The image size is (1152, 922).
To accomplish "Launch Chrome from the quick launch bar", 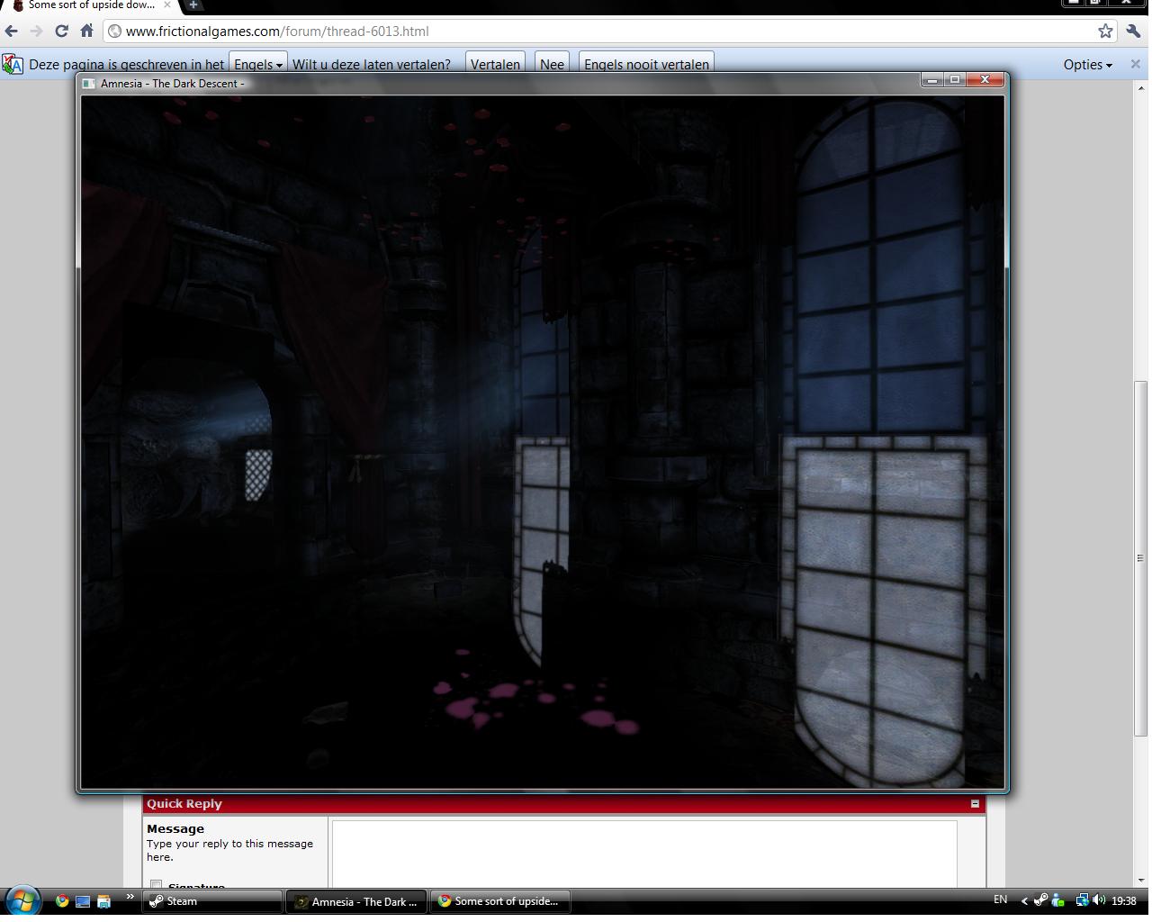I will click(x=61, y=900).
